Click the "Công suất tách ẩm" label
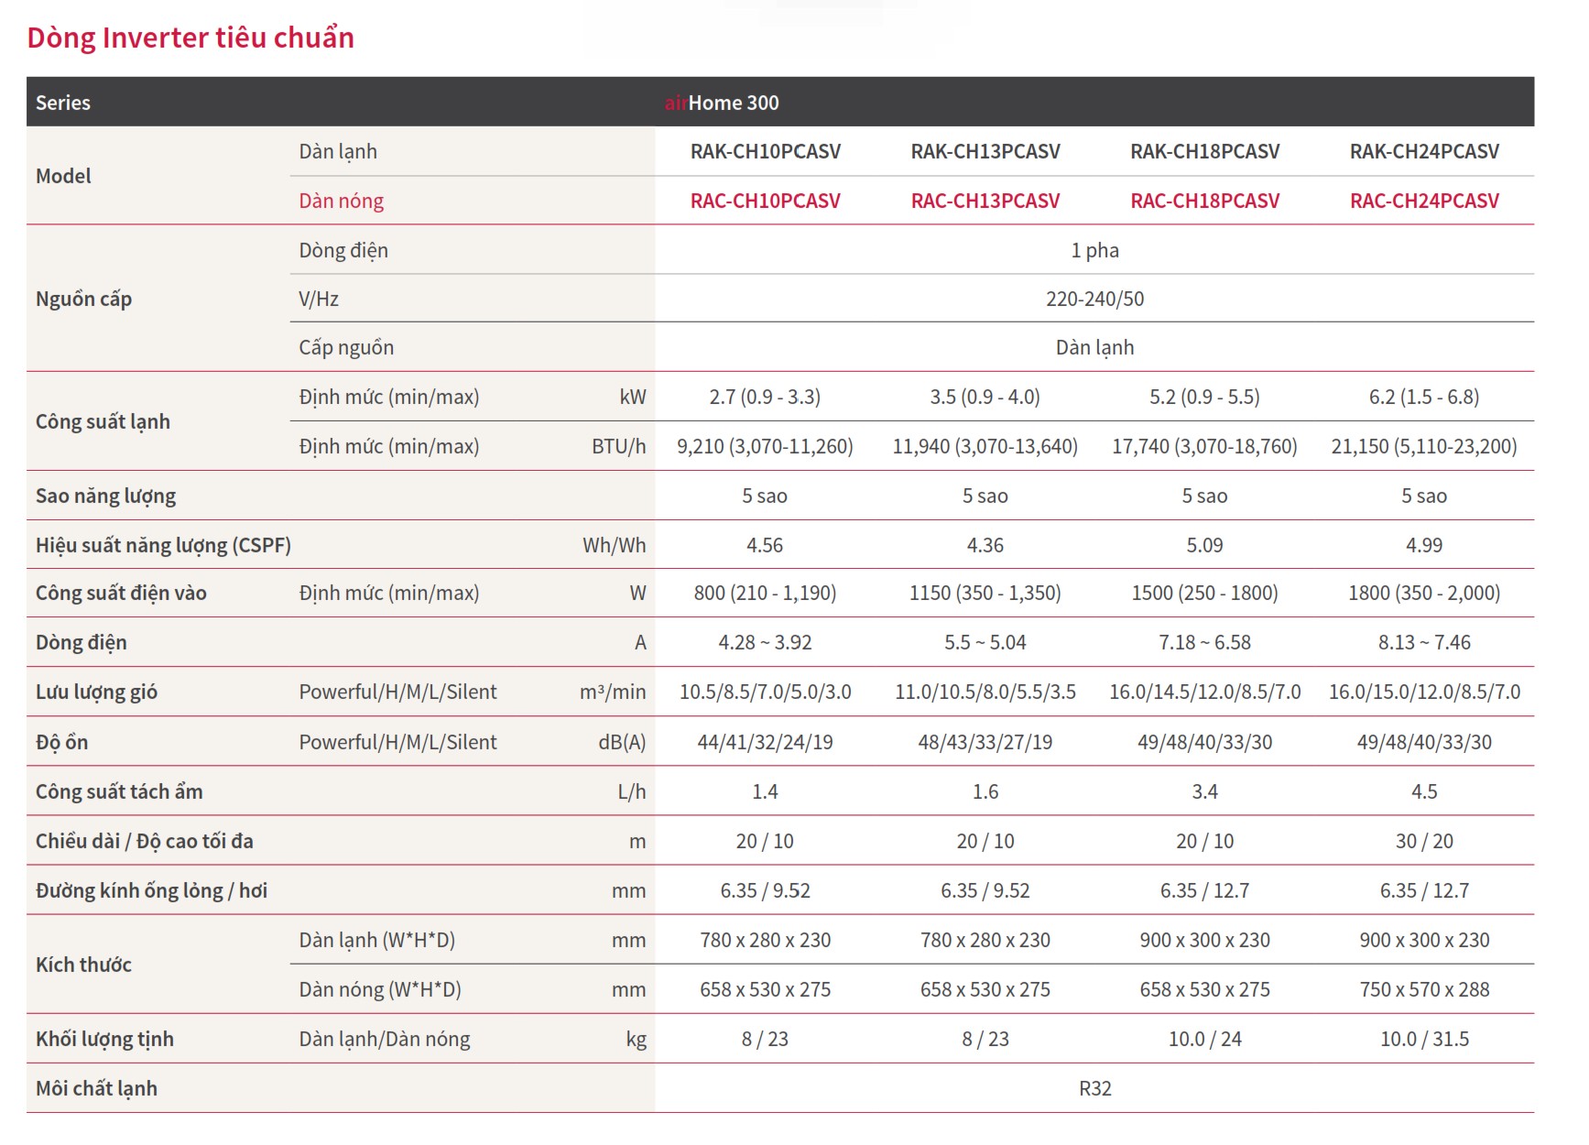The width and height of the screenshot is (1589, 1145). point(119,791)
